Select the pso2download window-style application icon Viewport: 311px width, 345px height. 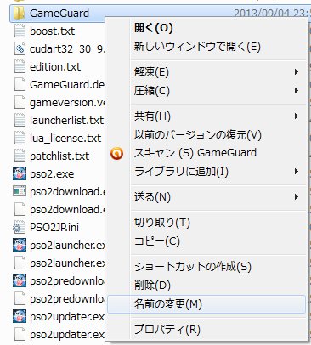pyautogui.click(x=20, y=191)
